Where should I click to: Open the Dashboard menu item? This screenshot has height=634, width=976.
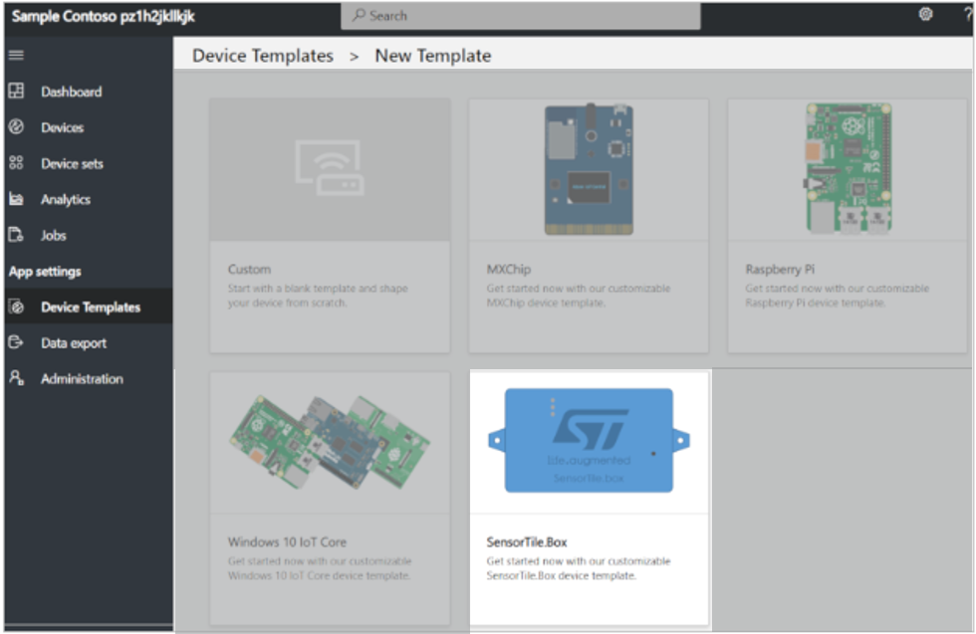89,92
